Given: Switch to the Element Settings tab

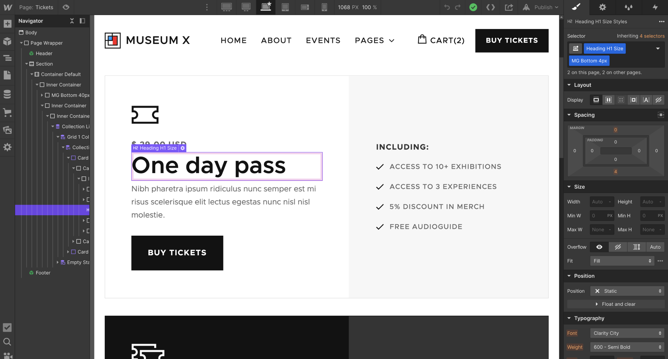Looking at the screenshot, I should point(603,7).
